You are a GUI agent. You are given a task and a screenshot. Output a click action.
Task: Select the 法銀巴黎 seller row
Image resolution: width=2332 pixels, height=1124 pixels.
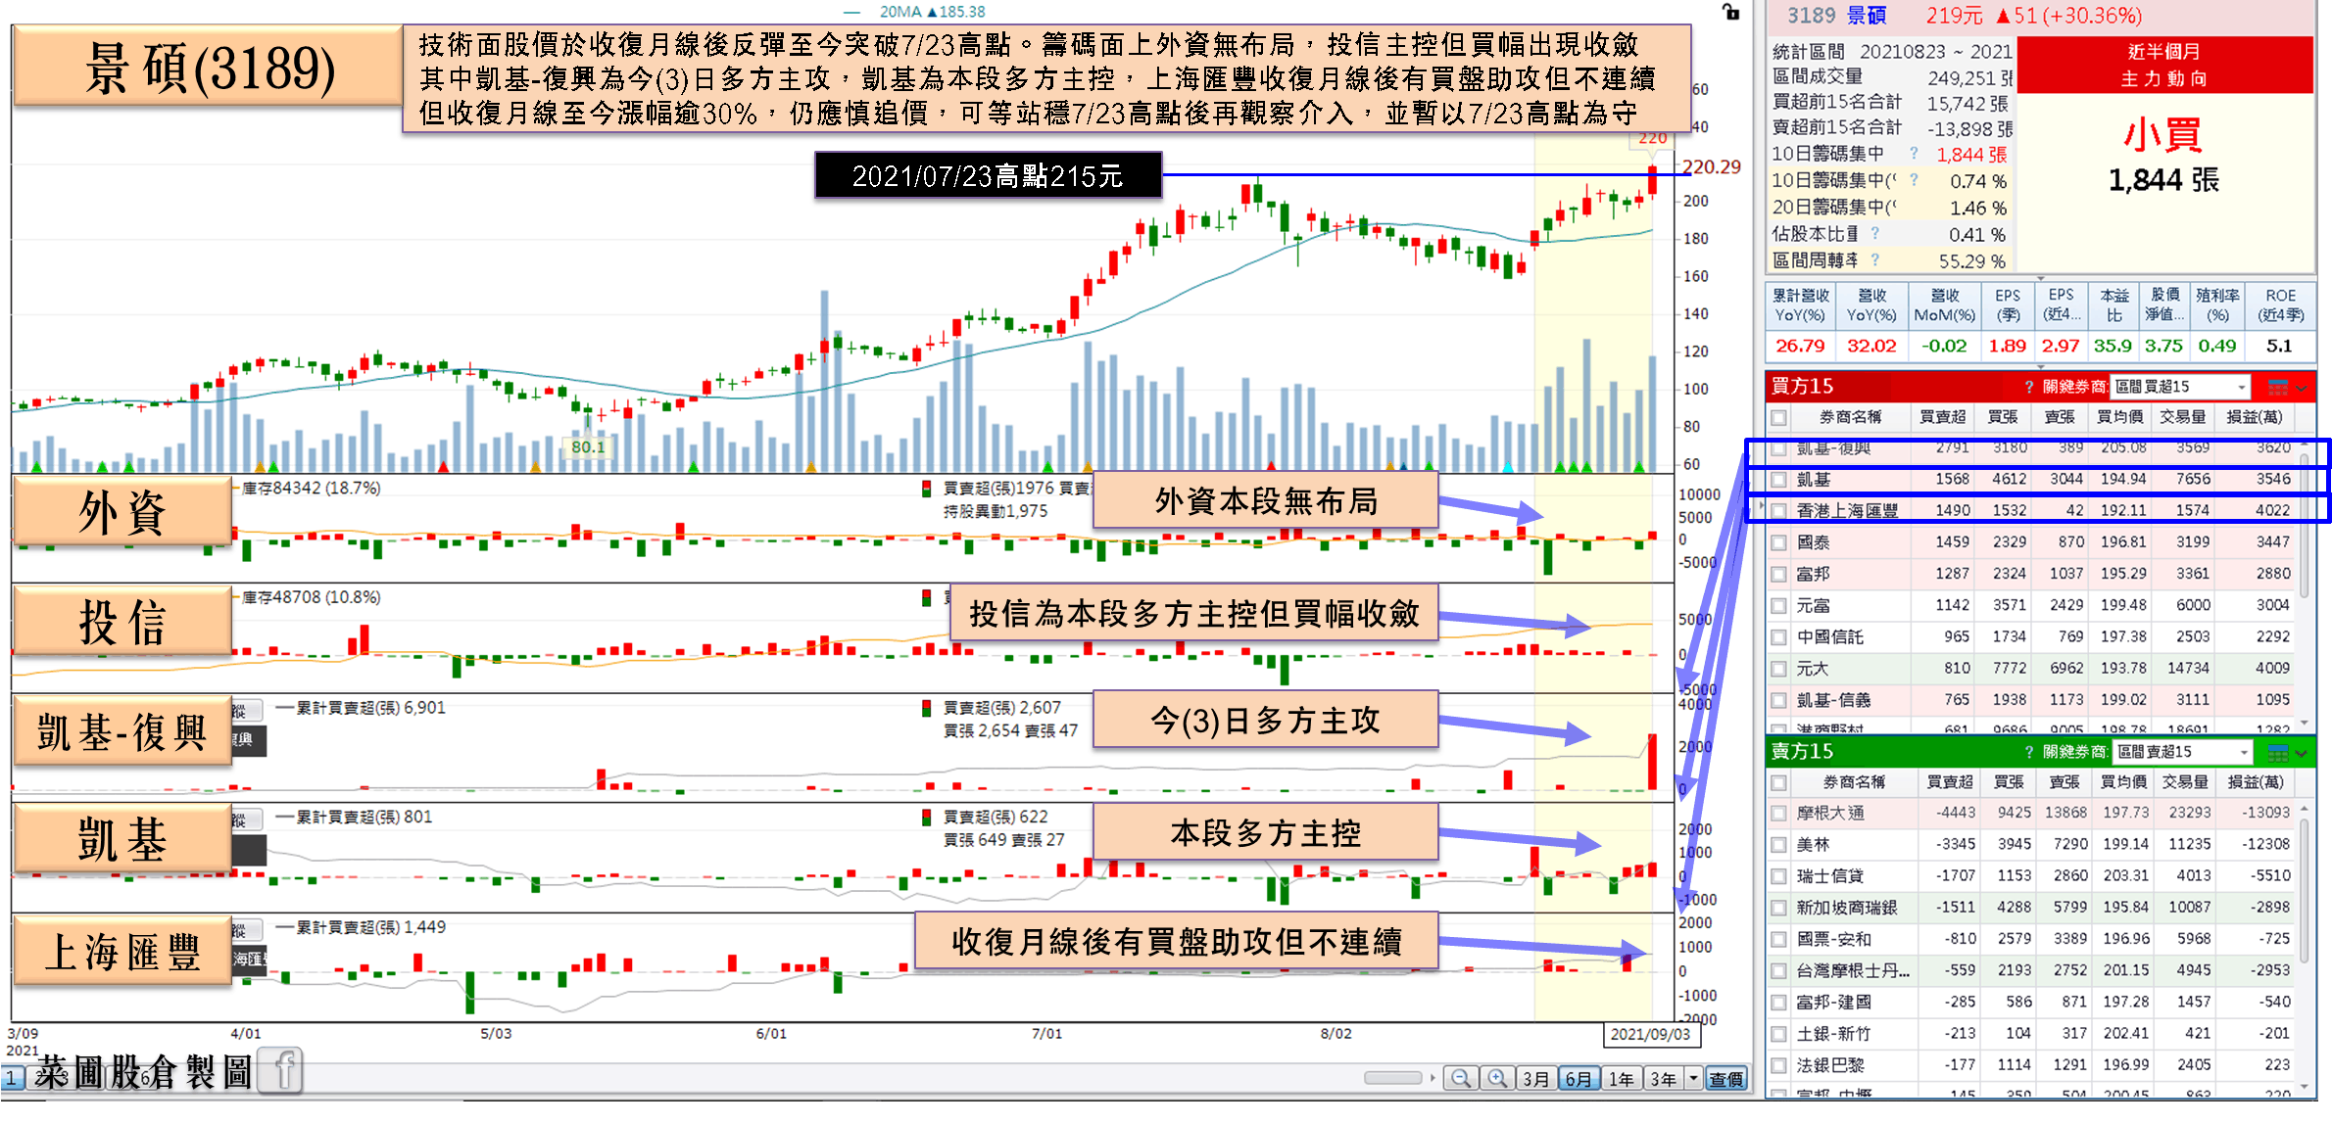[2033, 1065]
